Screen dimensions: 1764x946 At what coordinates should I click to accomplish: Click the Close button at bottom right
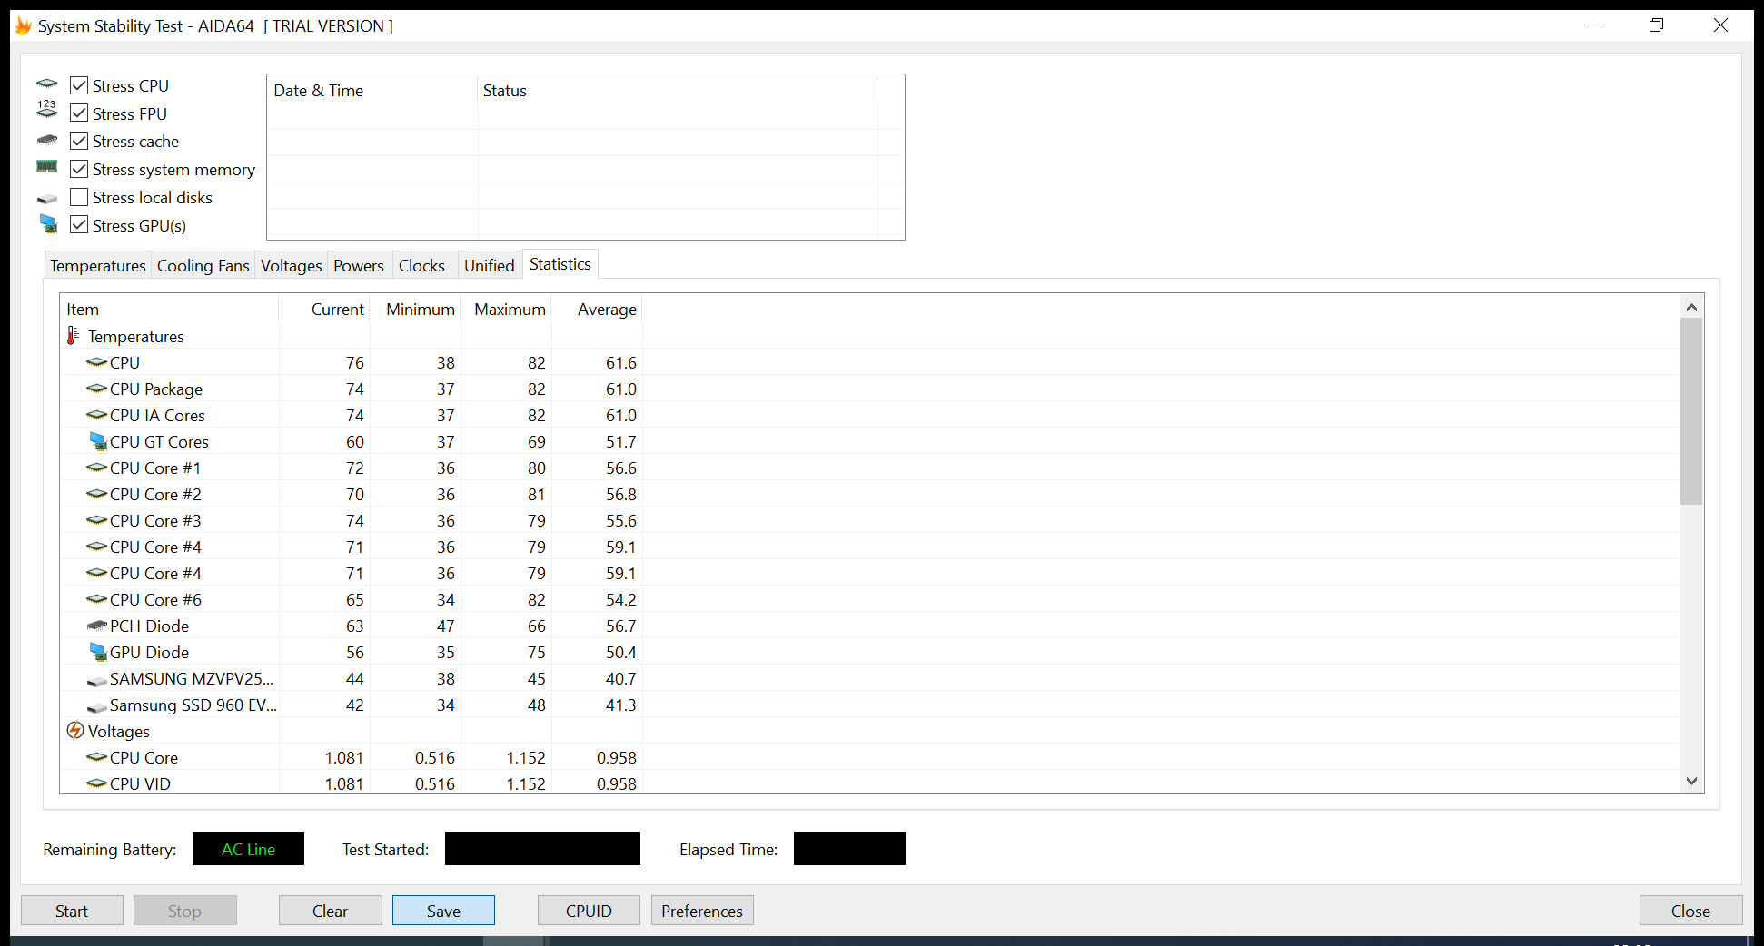click(1690, 911)
